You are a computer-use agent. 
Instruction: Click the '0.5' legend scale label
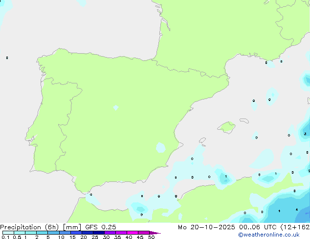coord(17,237)
